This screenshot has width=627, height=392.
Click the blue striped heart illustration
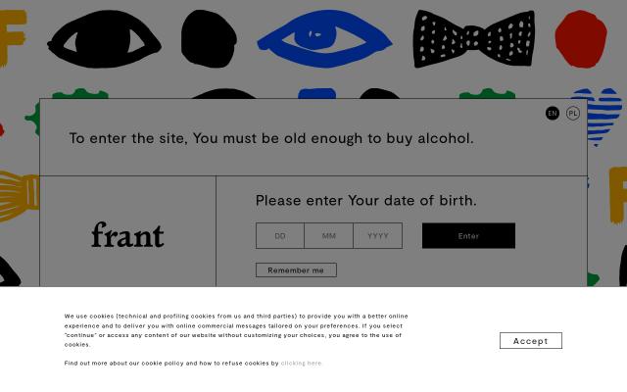pyautogui.click(x=600, y=113)
